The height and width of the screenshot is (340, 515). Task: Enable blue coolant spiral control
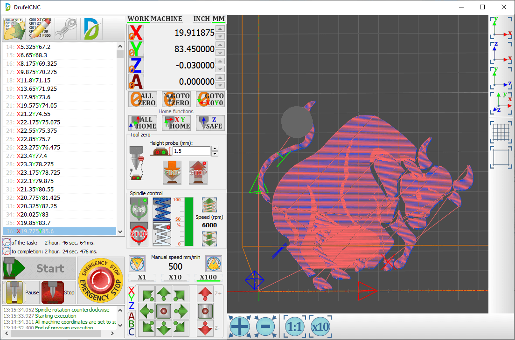[x=162, y=209]
